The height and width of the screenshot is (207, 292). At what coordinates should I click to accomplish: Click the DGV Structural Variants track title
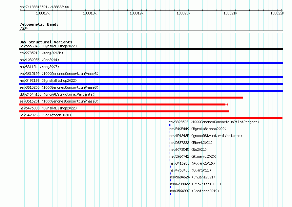(x=46, y=42)
